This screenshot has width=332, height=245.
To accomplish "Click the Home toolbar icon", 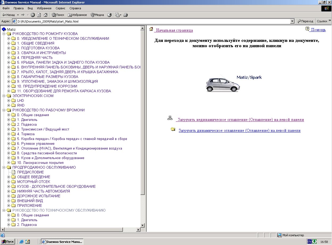I will point(45,15).
